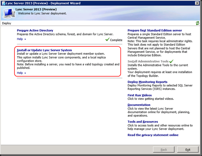202x156 pixels.
Task: Click the Complete status text
Action: coord(116,40)
